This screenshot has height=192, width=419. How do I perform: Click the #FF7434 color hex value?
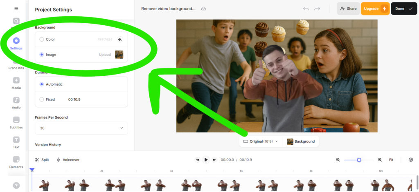(105, 40)
